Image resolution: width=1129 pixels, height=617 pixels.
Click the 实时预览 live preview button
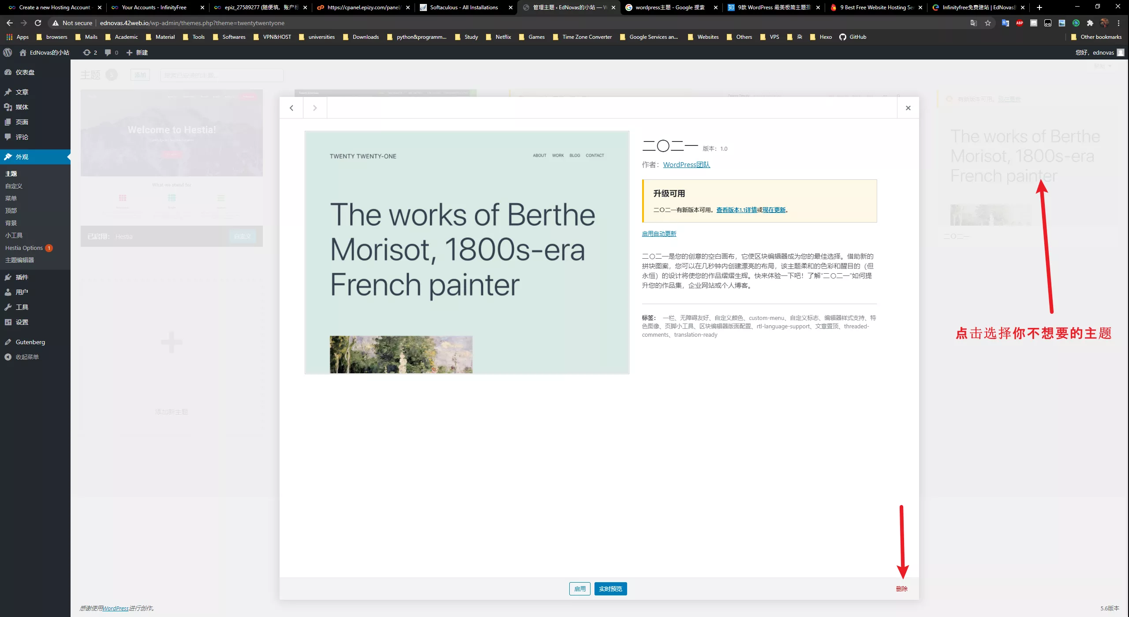click(x=610, y=589)
